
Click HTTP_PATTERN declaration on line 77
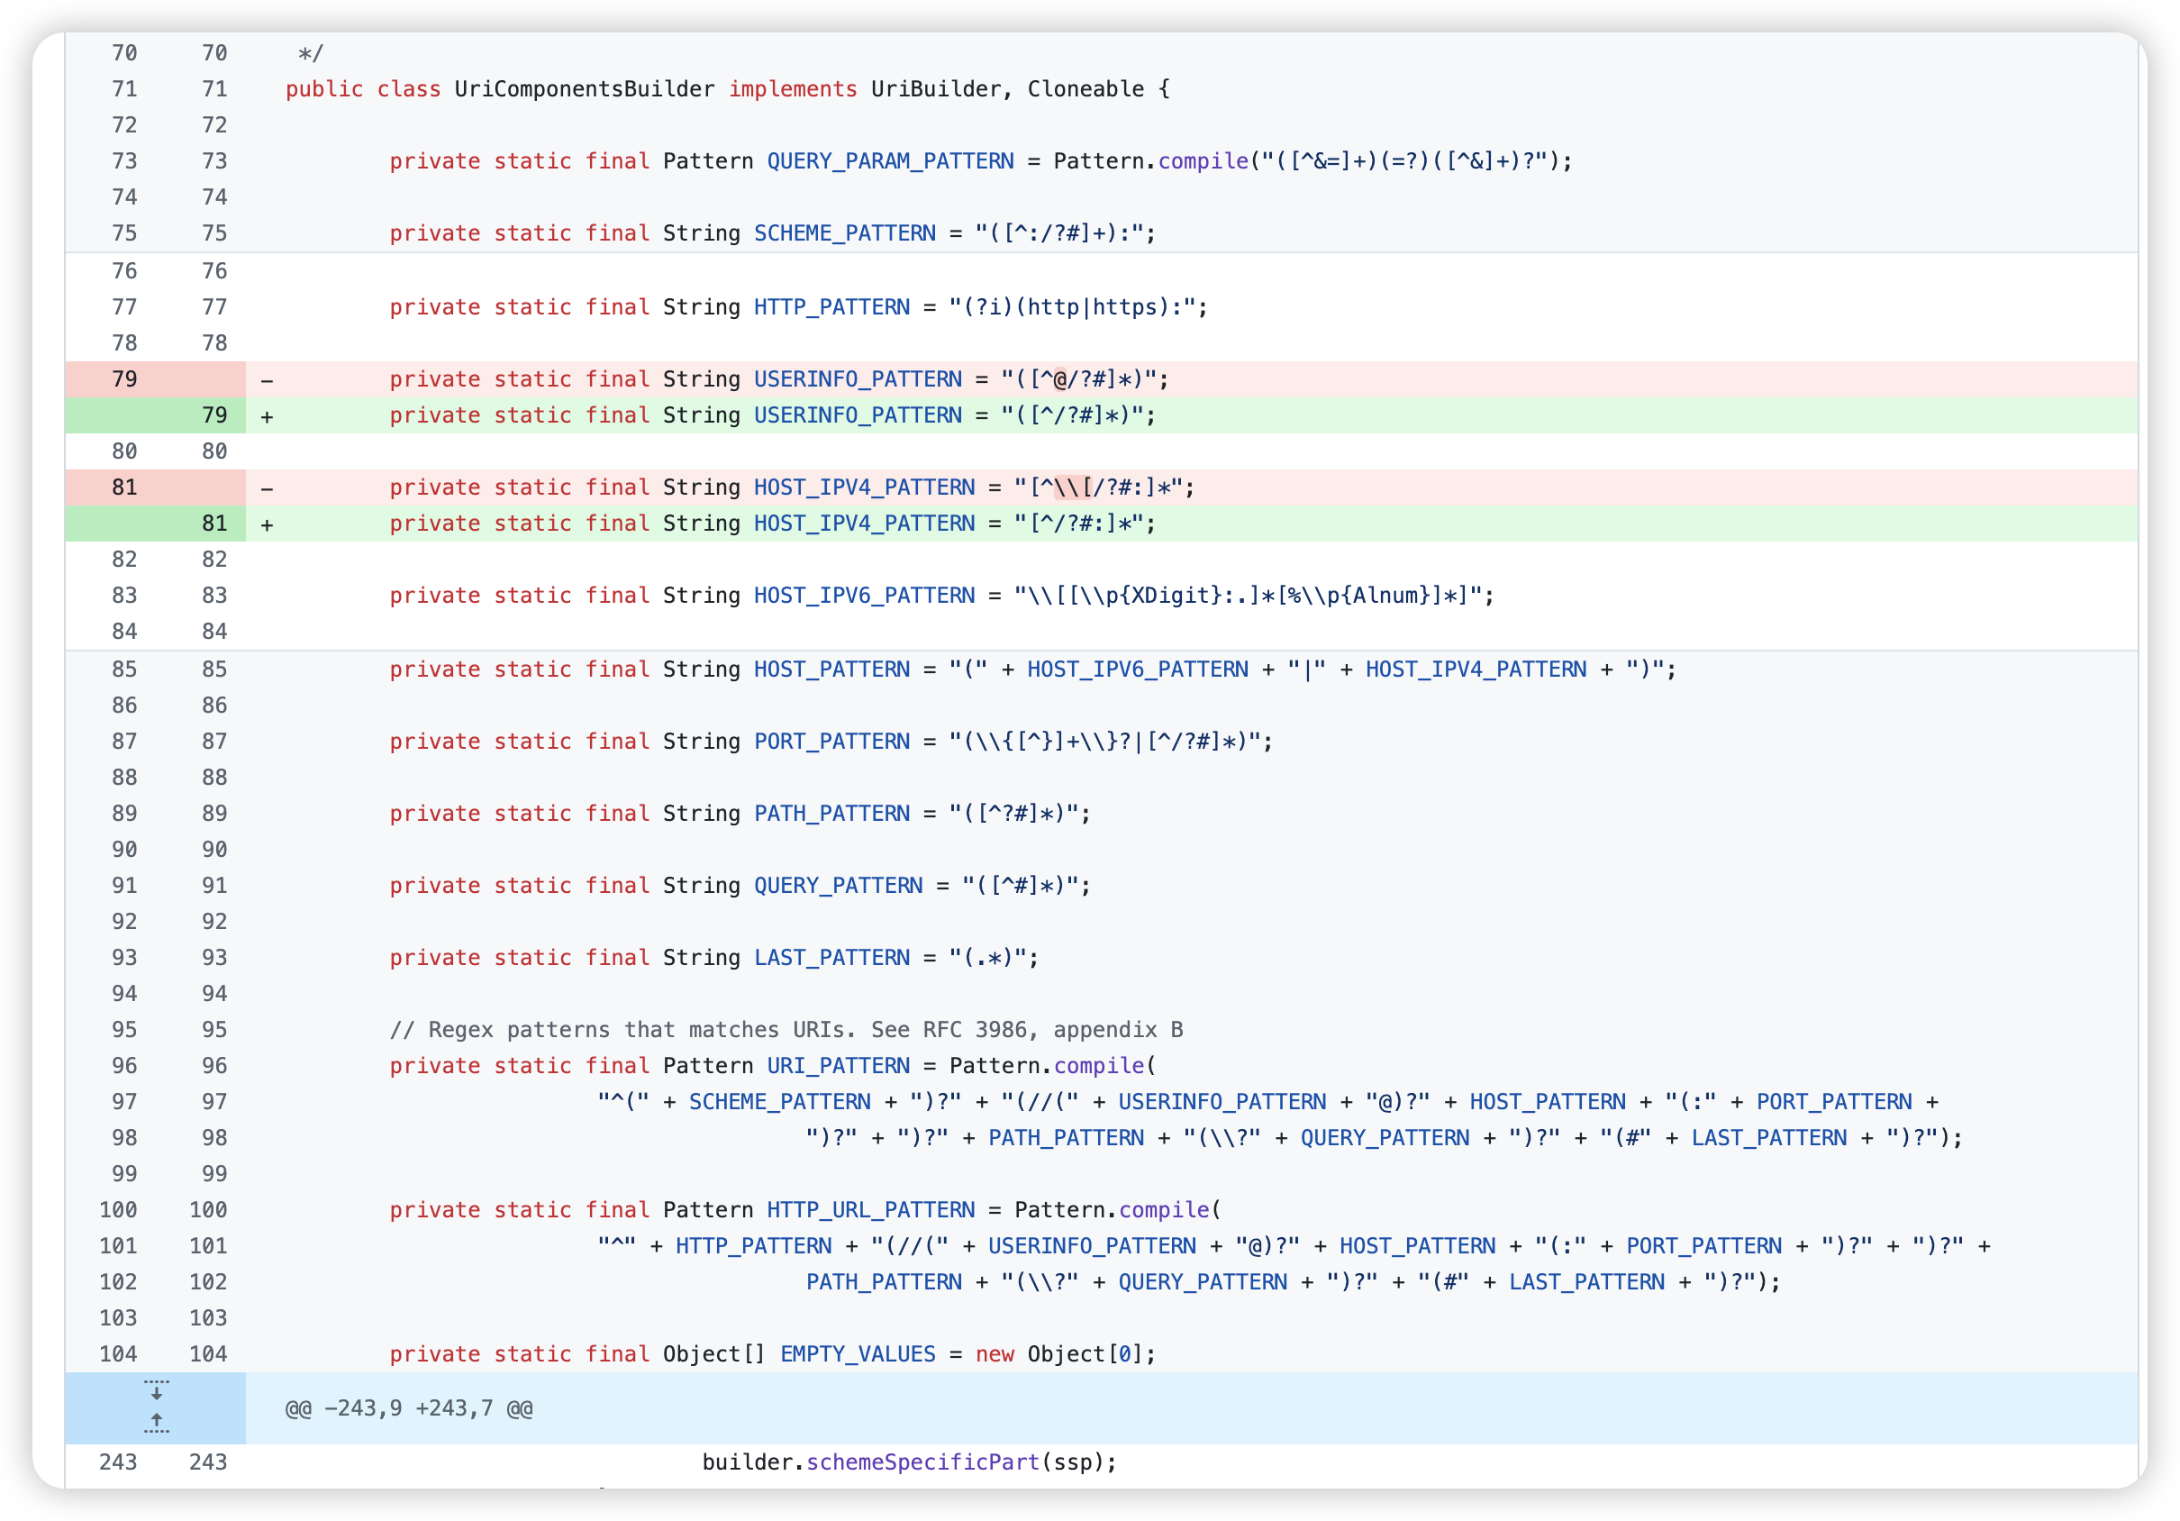point(831,307)
